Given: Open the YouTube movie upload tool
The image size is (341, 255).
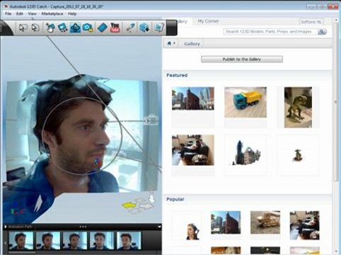Looking at the screenshot, I should click(x=115, y=28).
